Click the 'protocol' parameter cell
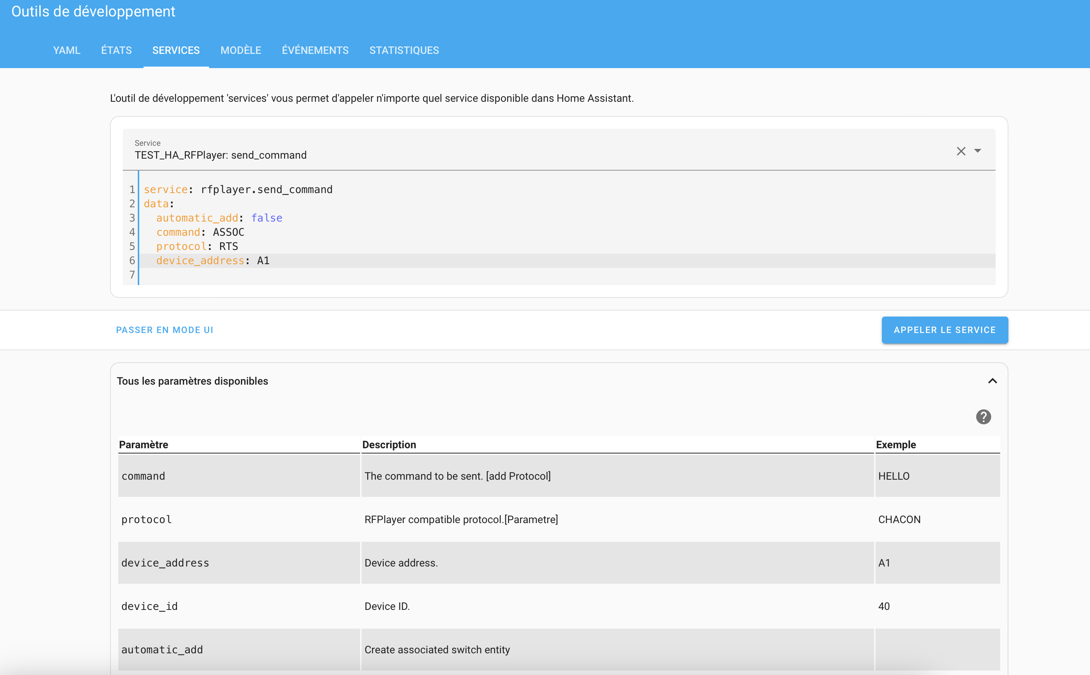The height and width of the screenshot is (675, 1090). (x=239, y=519)
